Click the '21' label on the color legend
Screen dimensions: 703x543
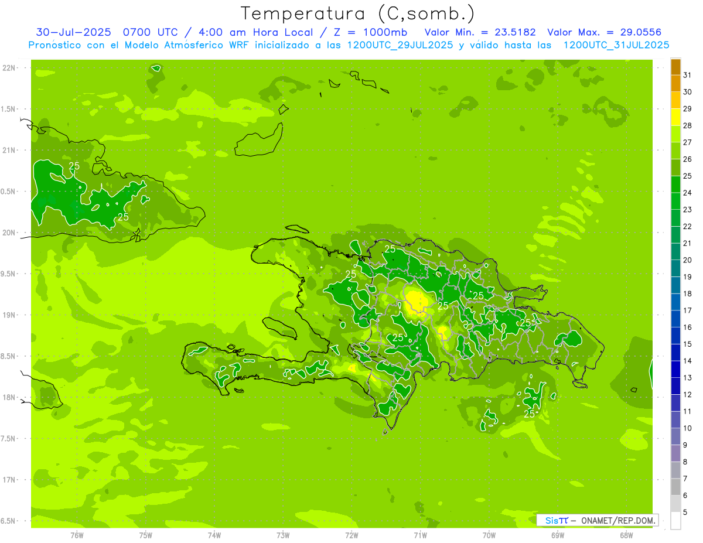[687, 243]
